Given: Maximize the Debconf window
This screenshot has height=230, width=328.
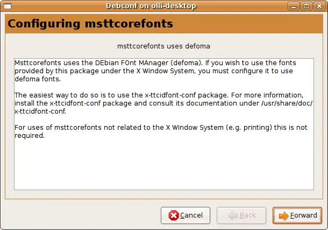Looking at the screenshot, I should coord(306,6).
